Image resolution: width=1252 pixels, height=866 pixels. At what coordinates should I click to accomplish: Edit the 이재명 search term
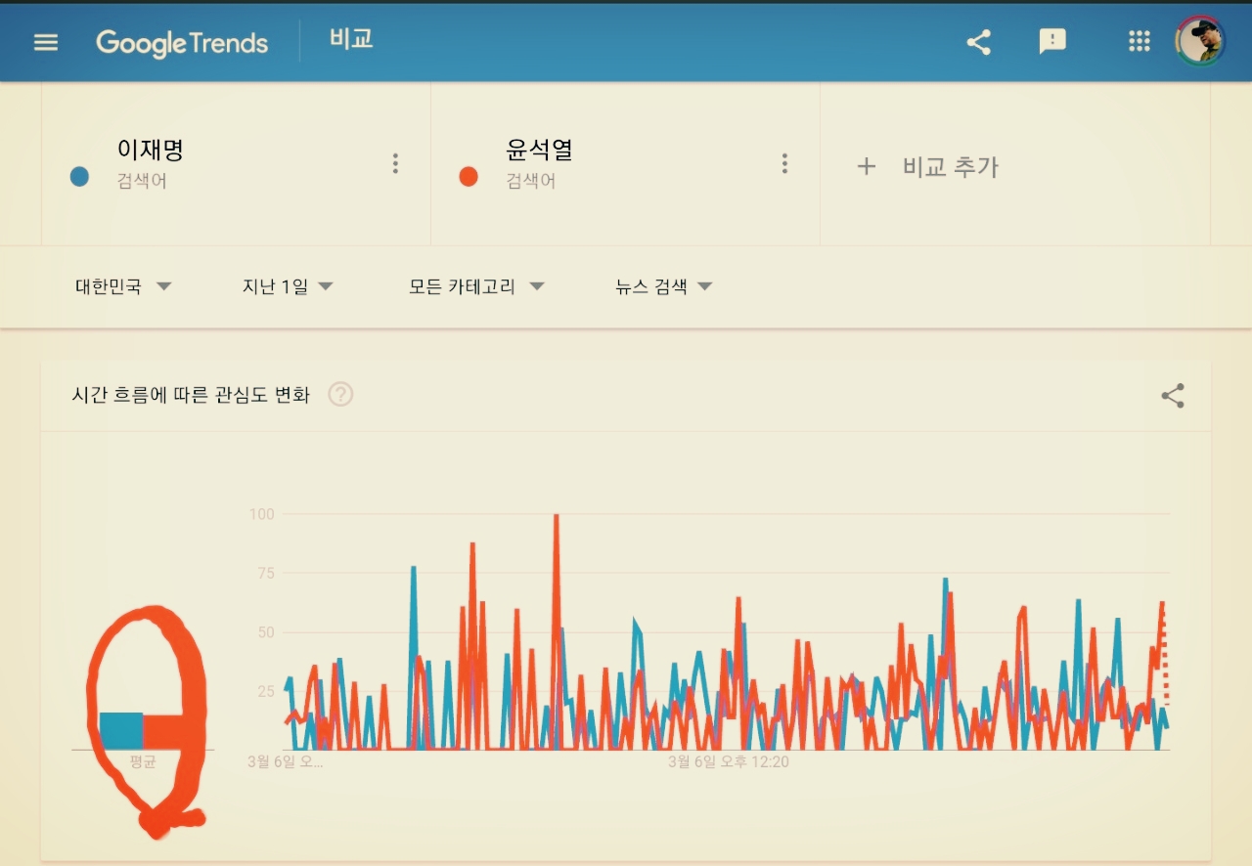click(151, 150)
